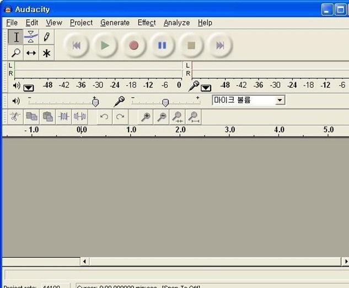349x288 pixels.
Task: Click Fit Project in window icon
Action: point(194,117)
